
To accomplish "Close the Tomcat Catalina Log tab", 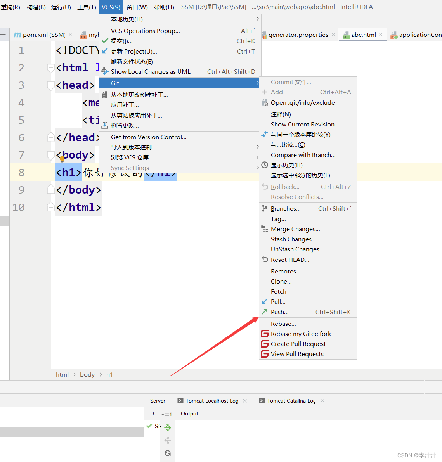I will pyautogui.click(x=322, y=401).
